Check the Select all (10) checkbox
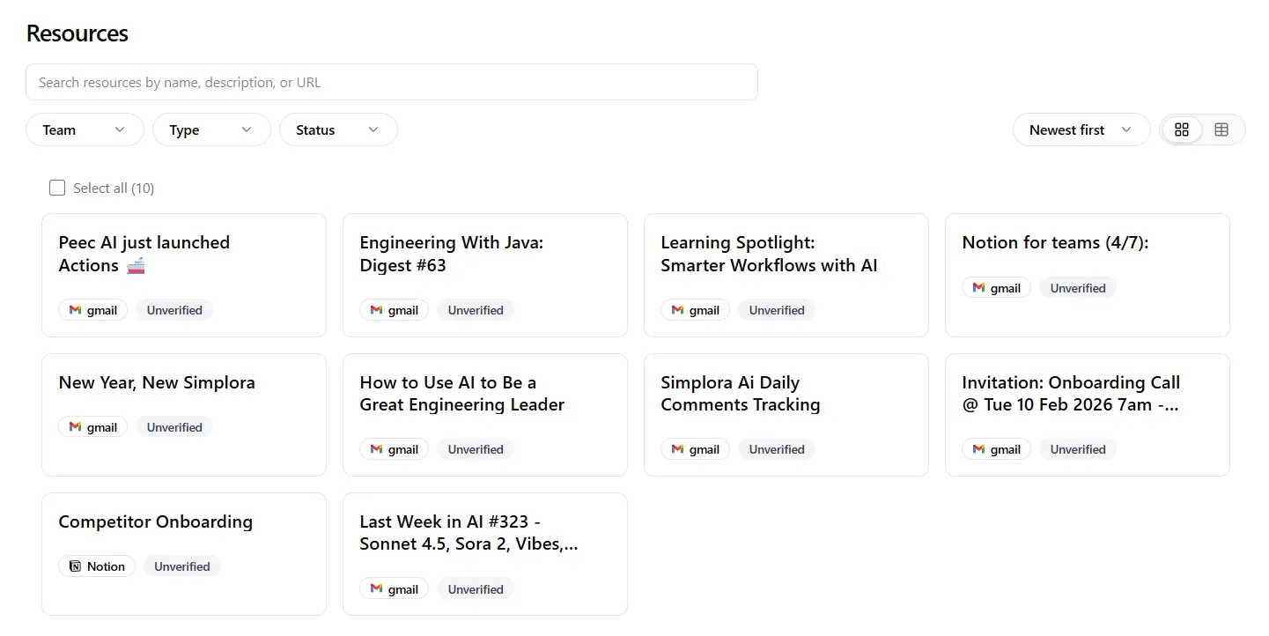 tap(57, 188)
